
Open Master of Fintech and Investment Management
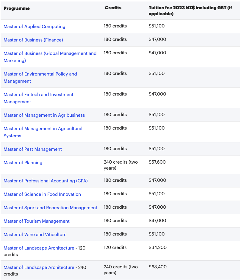click(38, 95)
